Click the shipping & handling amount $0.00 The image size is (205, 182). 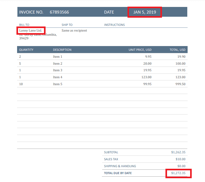click(x=181, y=166)
